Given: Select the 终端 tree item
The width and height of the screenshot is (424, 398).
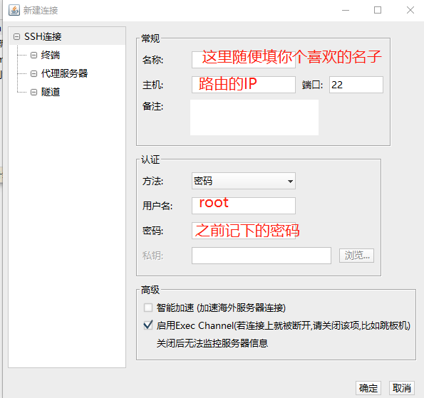Looking at the screenshot, I should coord(51,55).
